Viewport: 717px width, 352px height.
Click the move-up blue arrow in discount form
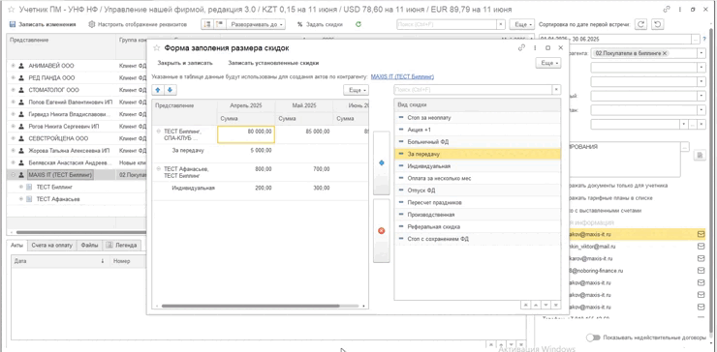pyautogui.click(x=158, y=90)
